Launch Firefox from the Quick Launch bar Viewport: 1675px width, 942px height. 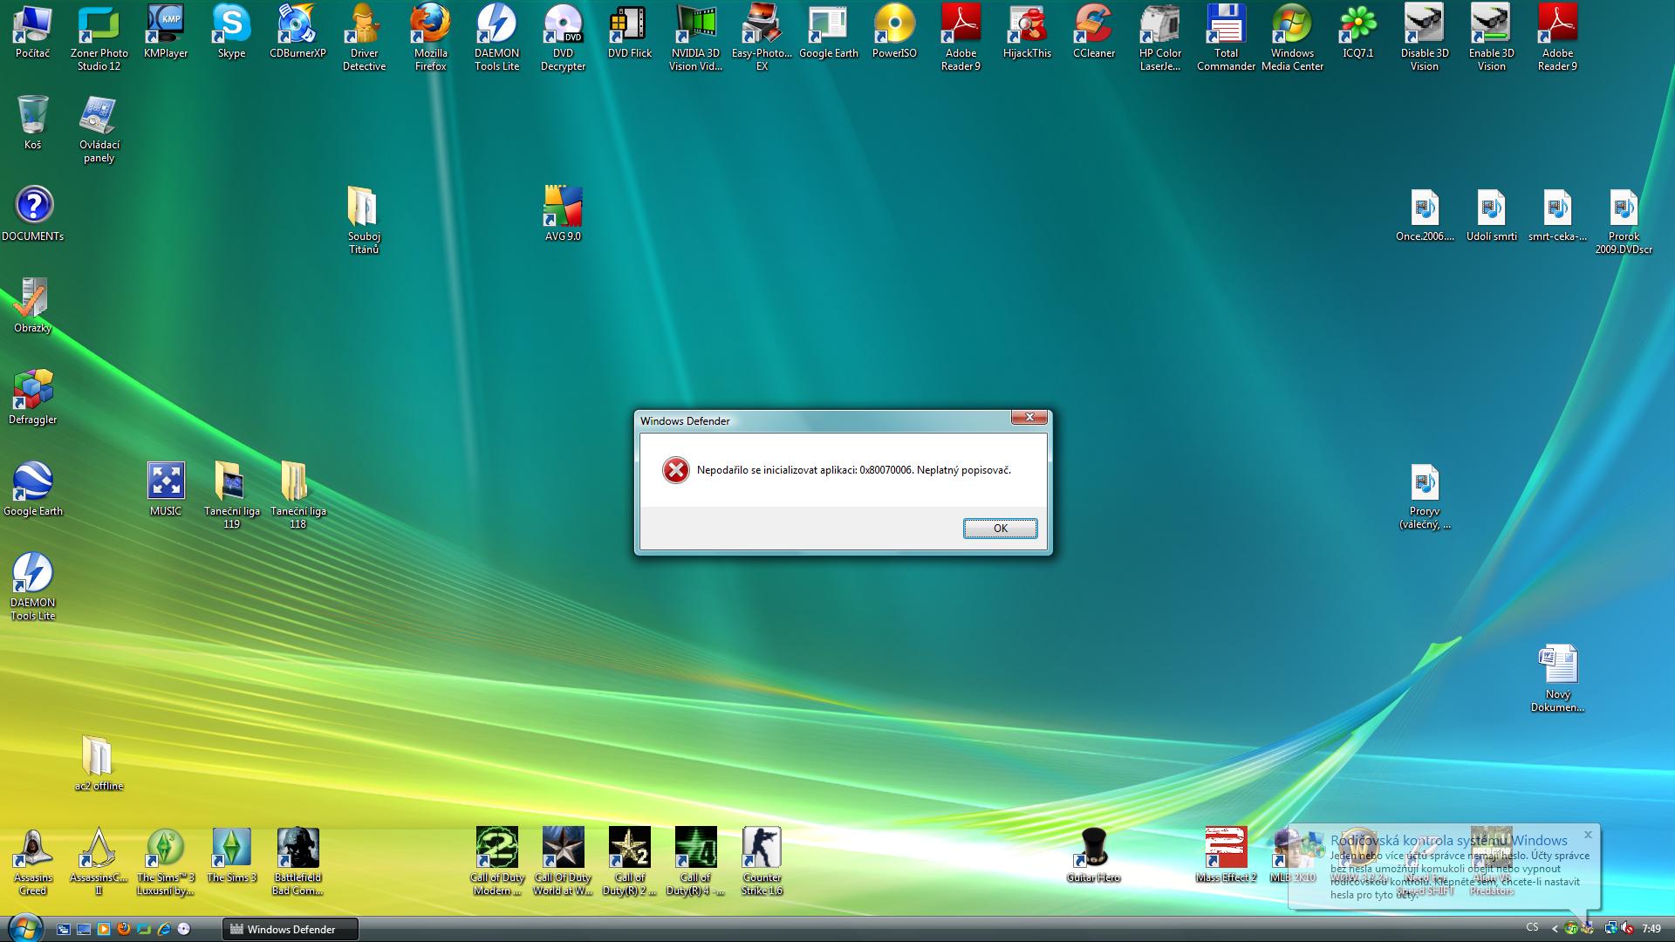[123, 929]
